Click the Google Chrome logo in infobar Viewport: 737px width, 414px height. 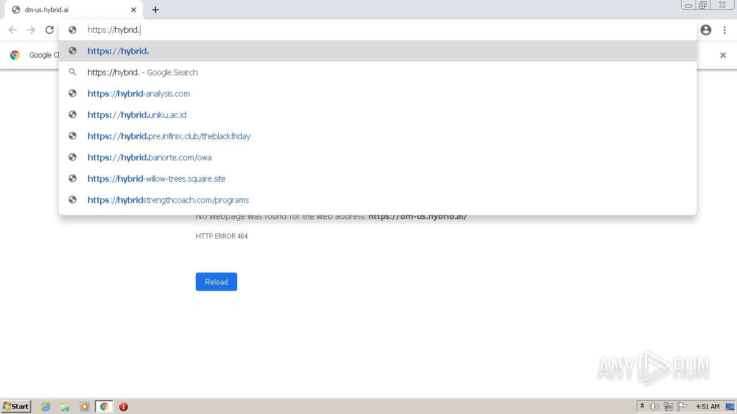coord(15,55)
